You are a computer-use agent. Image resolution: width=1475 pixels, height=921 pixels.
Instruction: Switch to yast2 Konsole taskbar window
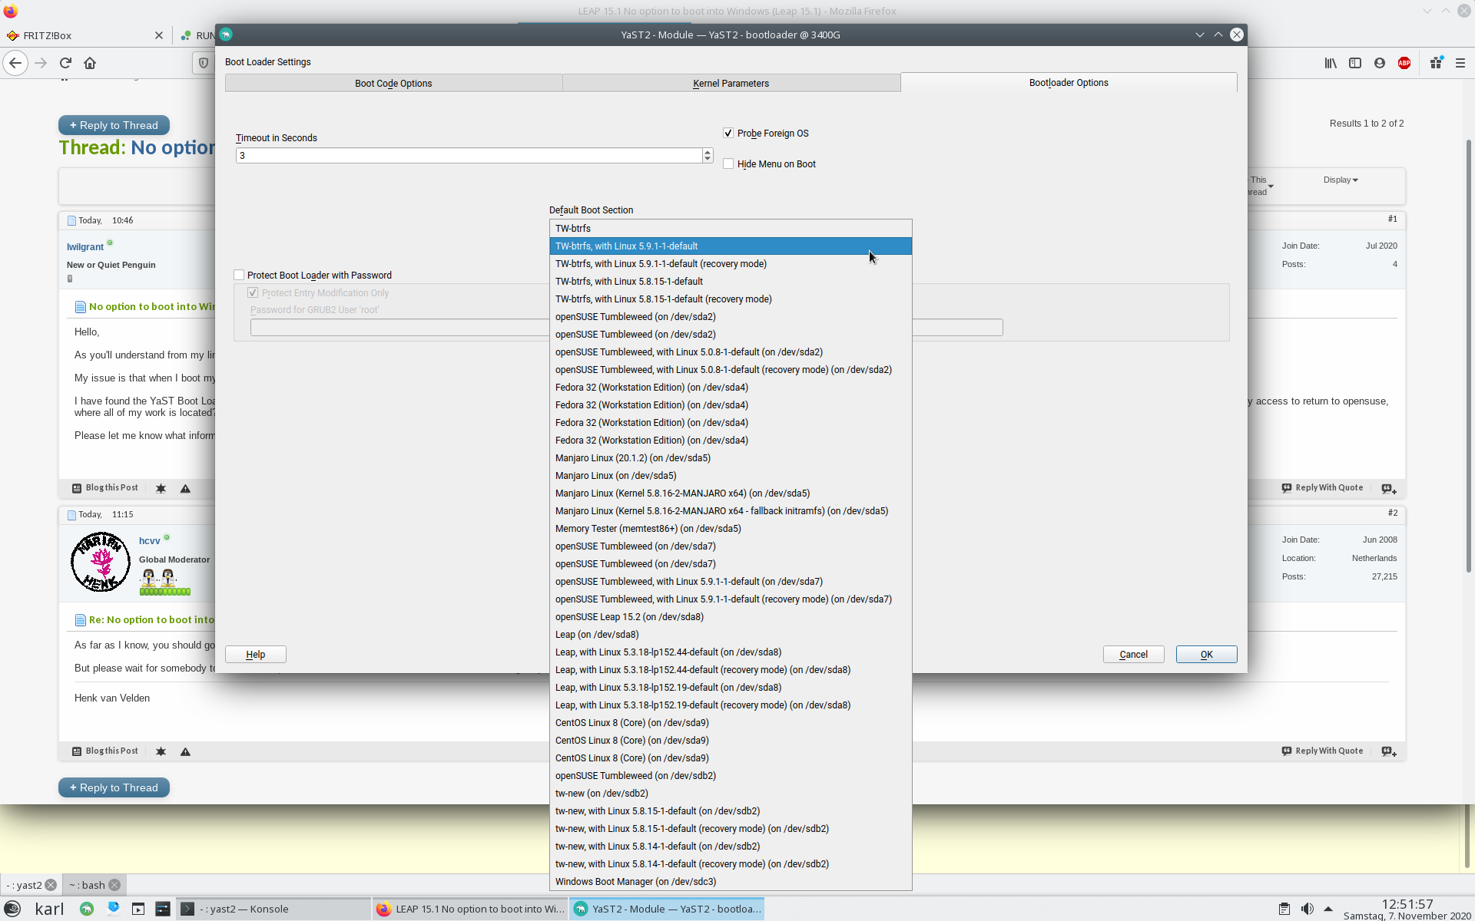point(273,909)
